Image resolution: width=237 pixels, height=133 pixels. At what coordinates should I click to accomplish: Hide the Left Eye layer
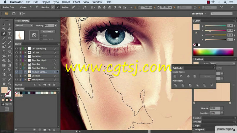(17, 53)
